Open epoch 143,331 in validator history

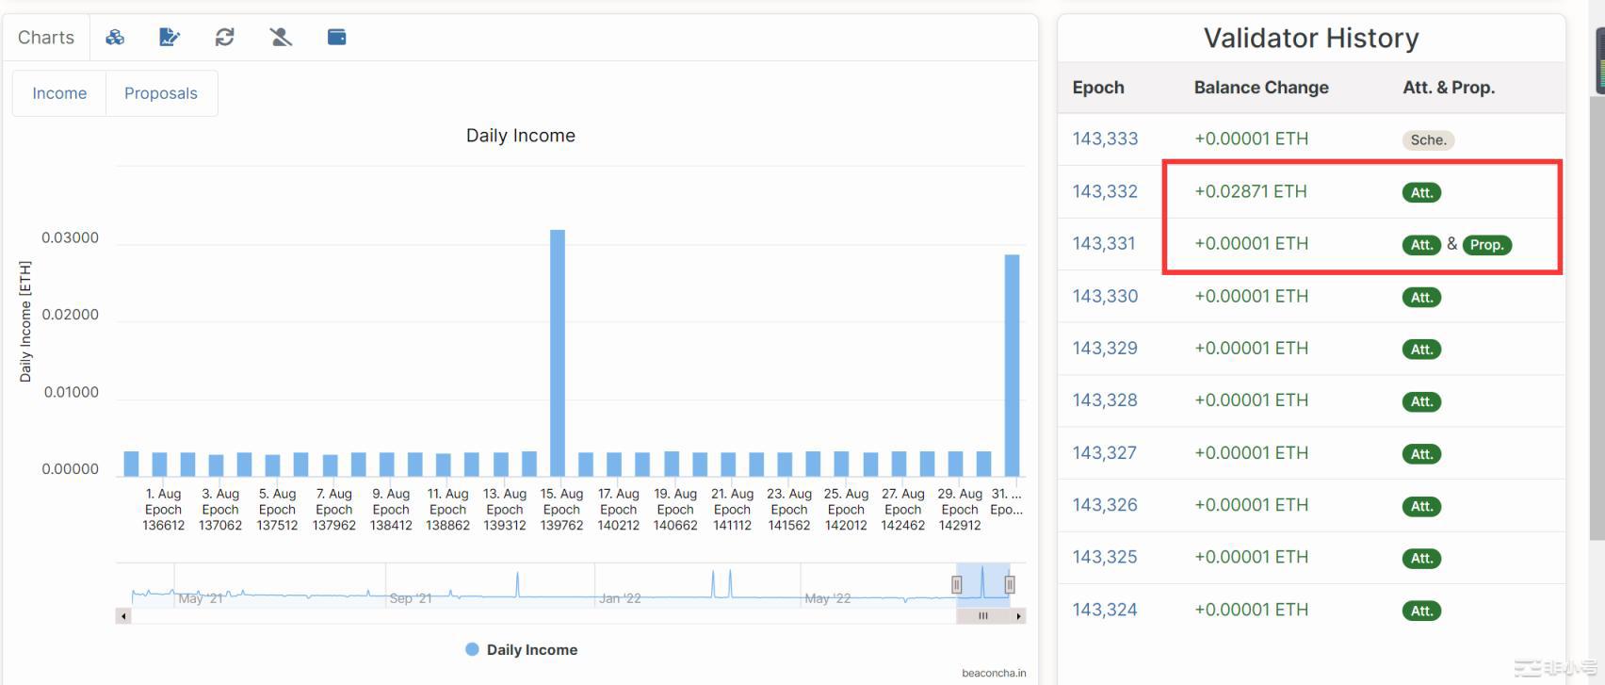point(1104,243)
